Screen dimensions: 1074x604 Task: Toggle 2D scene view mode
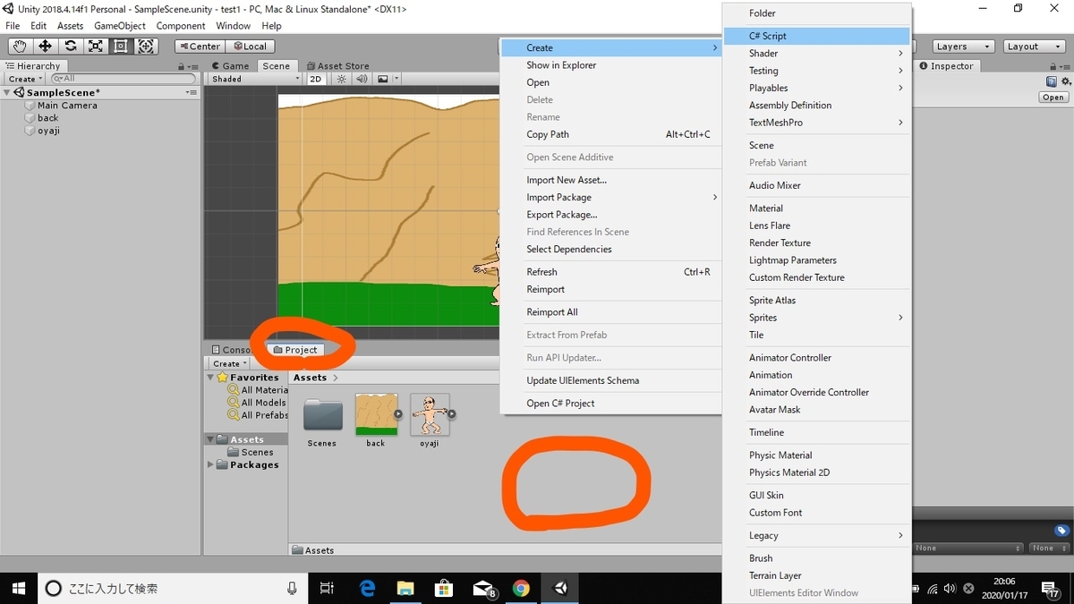(316, 79)
